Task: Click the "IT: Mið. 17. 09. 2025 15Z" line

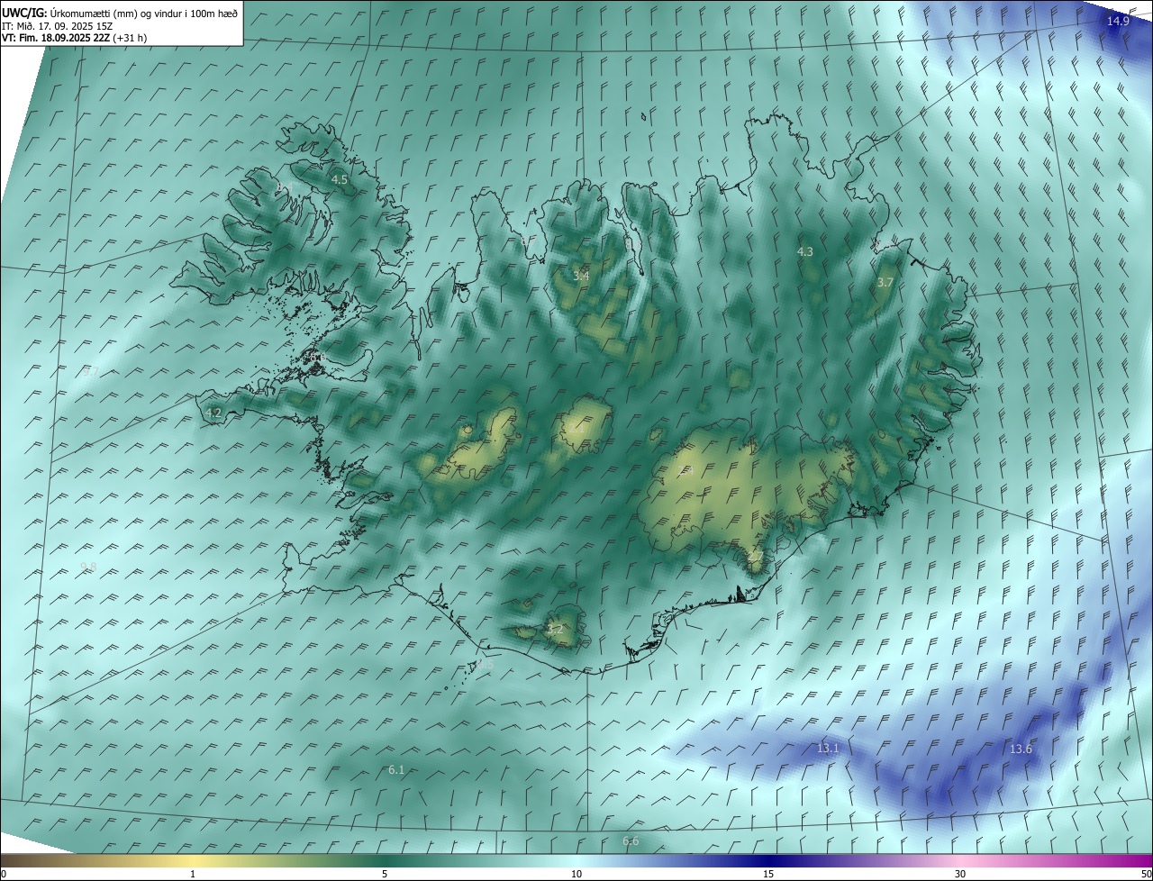Action: pyautogui.click(x=57, y=25)
